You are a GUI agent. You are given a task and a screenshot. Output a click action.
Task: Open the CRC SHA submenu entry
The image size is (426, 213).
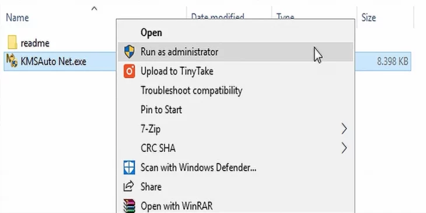(x=236, y=148)
